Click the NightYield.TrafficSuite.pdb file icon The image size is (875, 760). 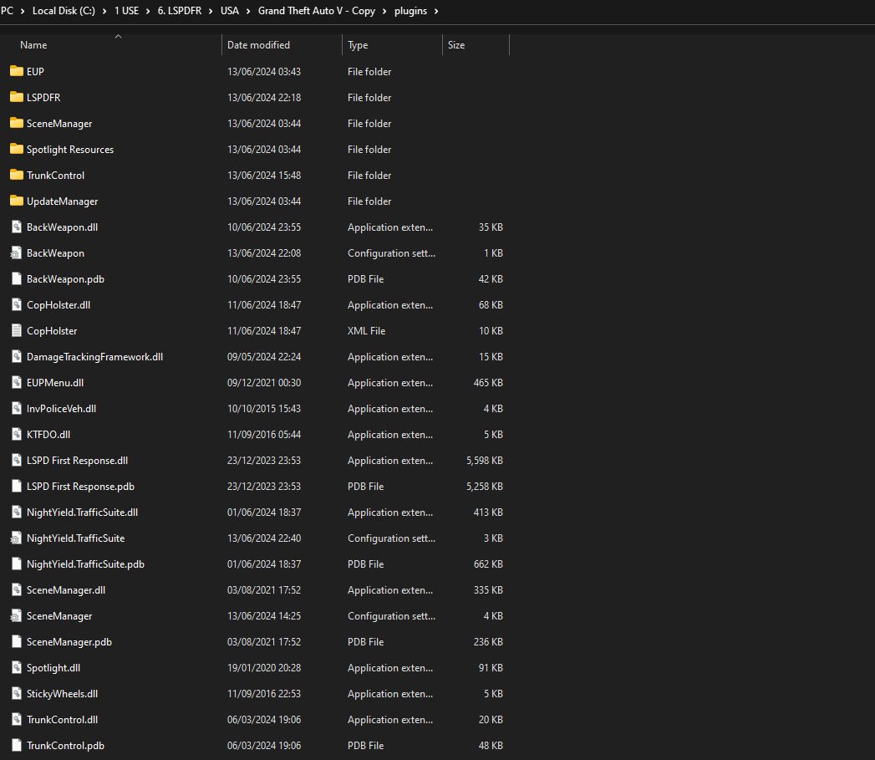[17, 564]
